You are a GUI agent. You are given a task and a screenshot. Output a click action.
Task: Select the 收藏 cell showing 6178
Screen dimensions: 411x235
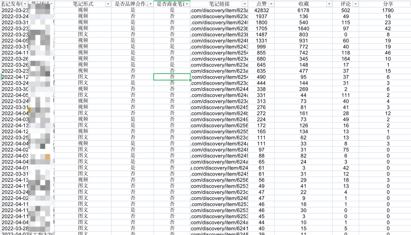304,10
